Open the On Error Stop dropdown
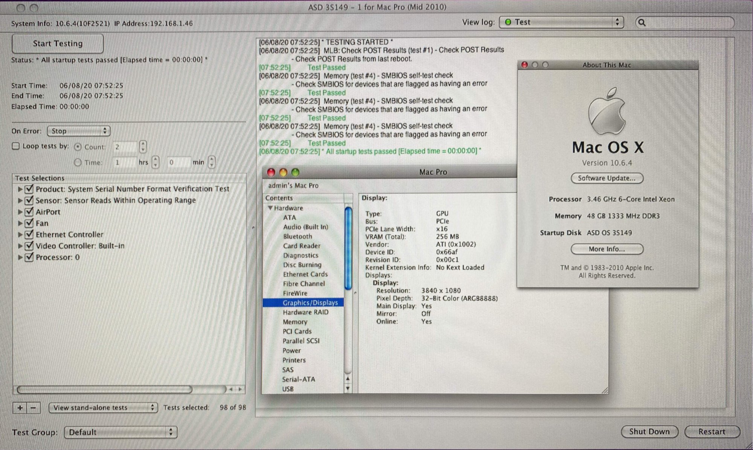This screenshot has width=753, height=450. coord(78,131)
